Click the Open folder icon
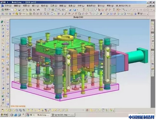Viewport: 156px width, 122px height. pos(16,10)
